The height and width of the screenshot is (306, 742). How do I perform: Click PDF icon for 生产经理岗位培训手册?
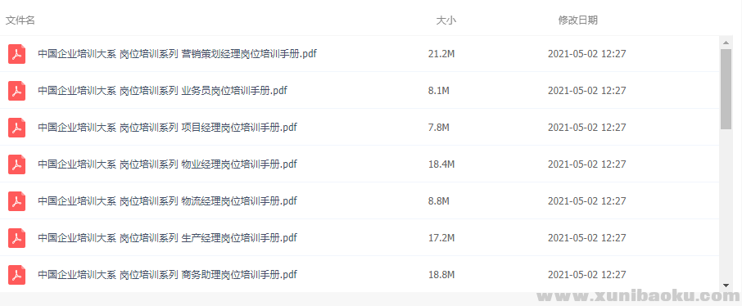(16, 238)
